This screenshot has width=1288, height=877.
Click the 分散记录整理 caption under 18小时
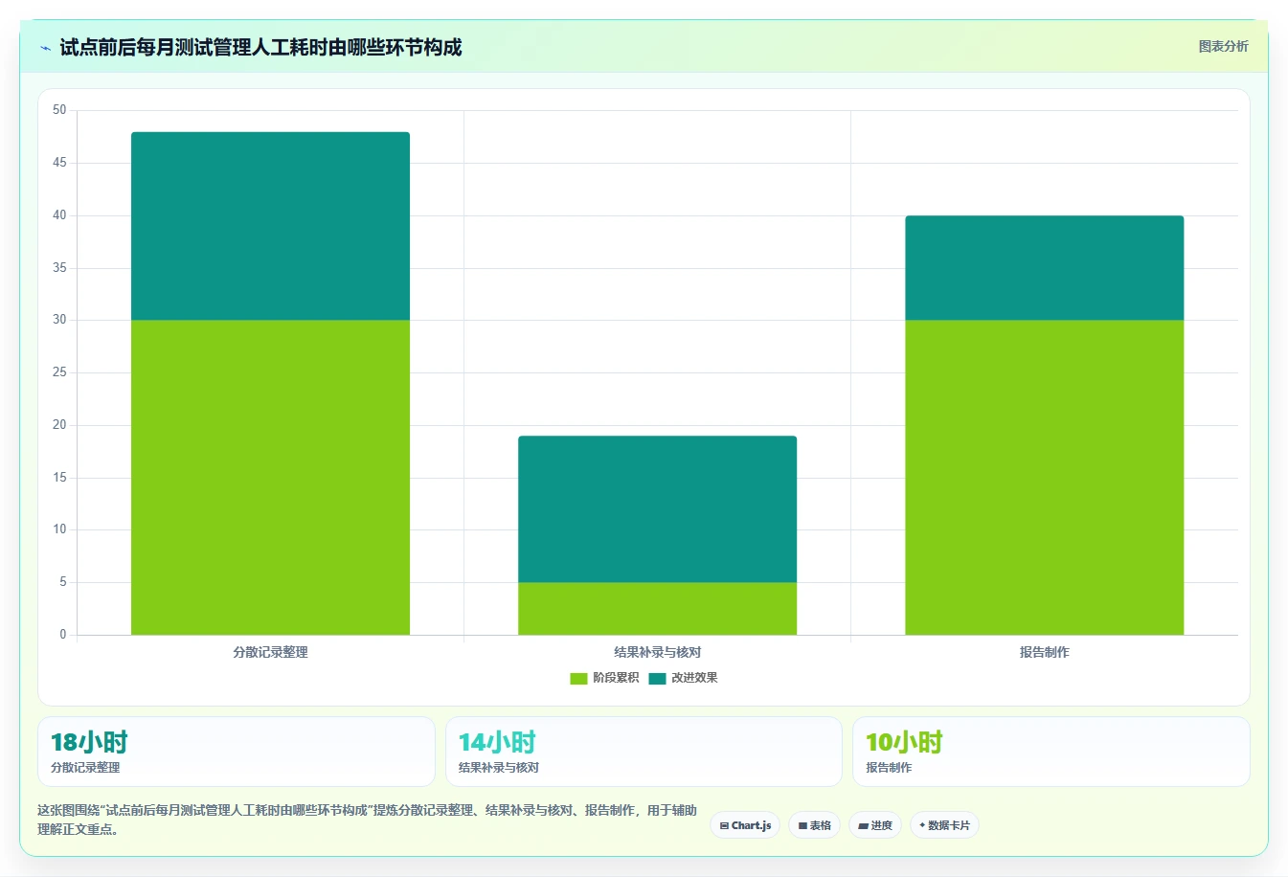85,768
